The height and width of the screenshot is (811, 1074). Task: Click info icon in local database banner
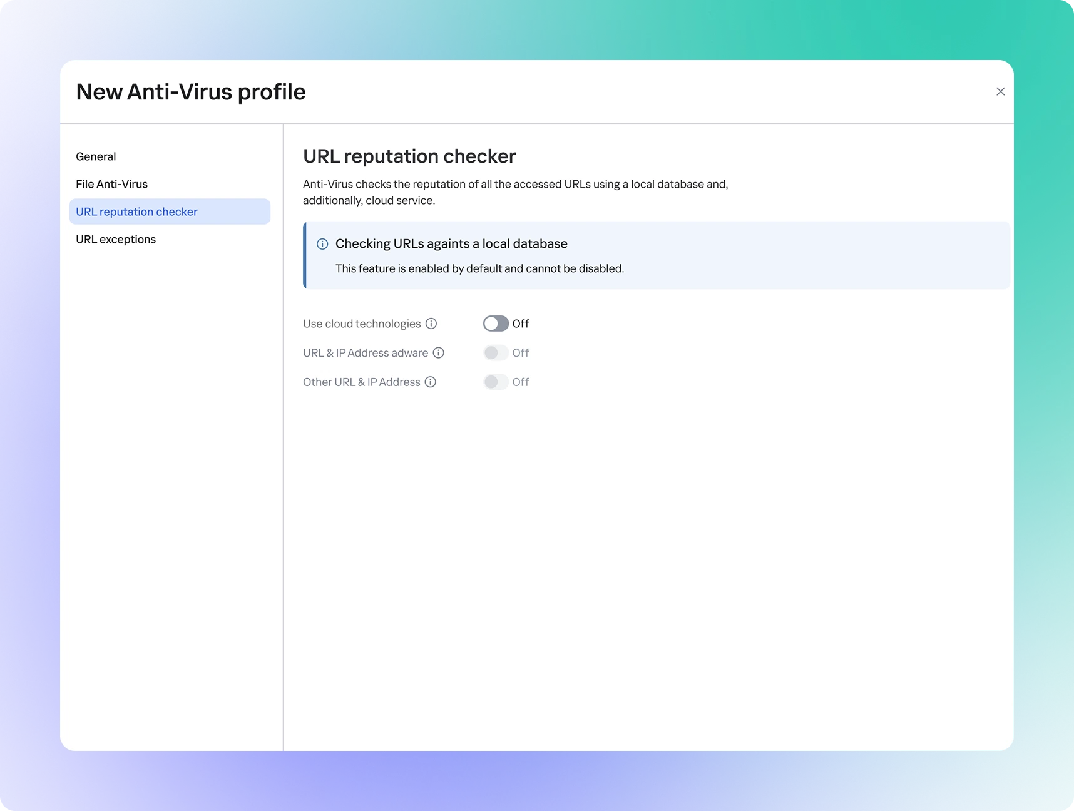click(x=322, y=244)
